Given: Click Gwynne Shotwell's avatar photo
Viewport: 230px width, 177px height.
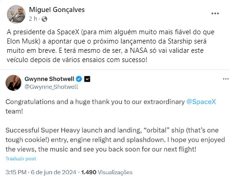Looking at the screenshot, I should pos(13,83).
